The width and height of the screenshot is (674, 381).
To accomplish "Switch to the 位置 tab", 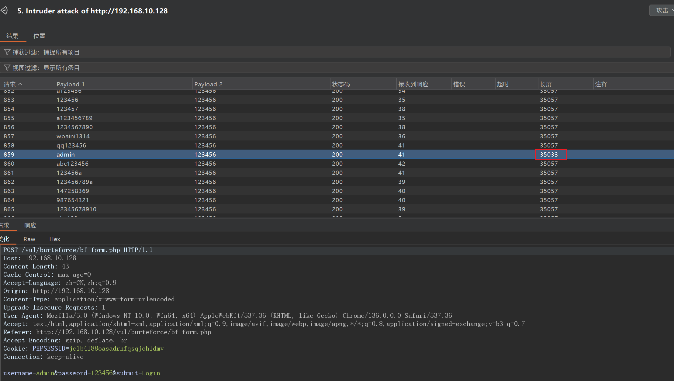I will 39,36.
